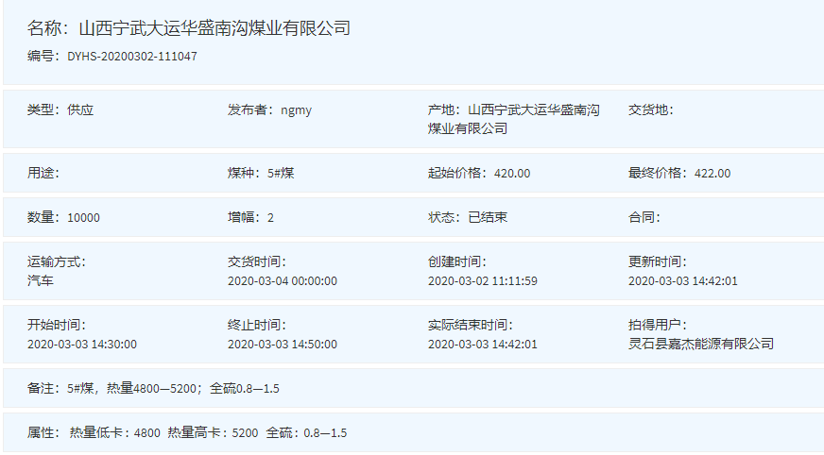Screen dimensions: 824x455
Task: Click the publisher name ngmy
Action: coord(296,110)
